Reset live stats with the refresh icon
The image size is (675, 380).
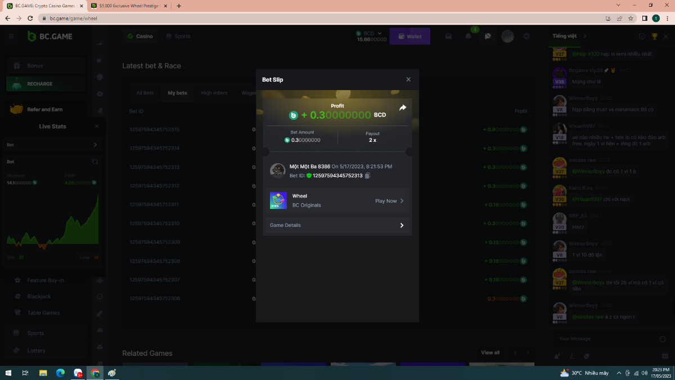pos(94,162)
